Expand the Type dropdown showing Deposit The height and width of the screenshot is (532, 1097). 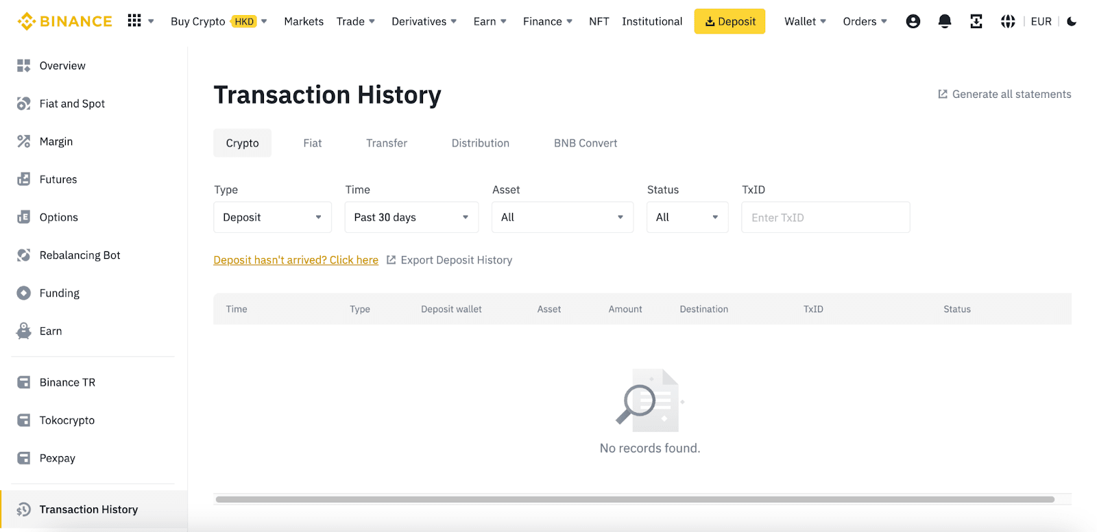point(272,217)
